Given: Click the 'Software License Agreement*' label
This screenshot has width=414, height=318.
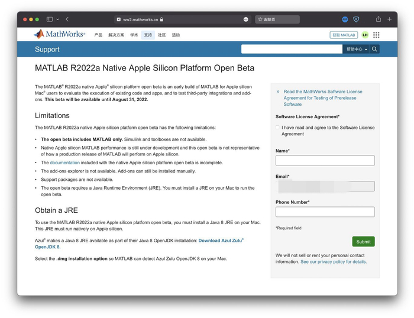Looking at the screenshot, I should [308, 116].
